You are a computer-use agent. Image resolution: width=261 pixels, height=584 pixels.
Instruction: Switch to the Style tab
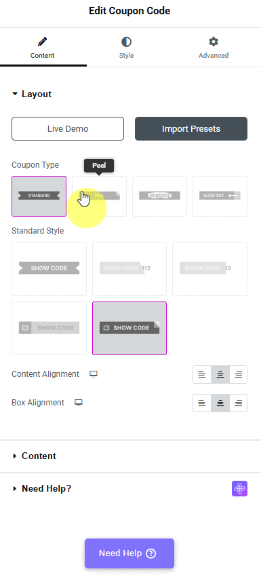126,48
